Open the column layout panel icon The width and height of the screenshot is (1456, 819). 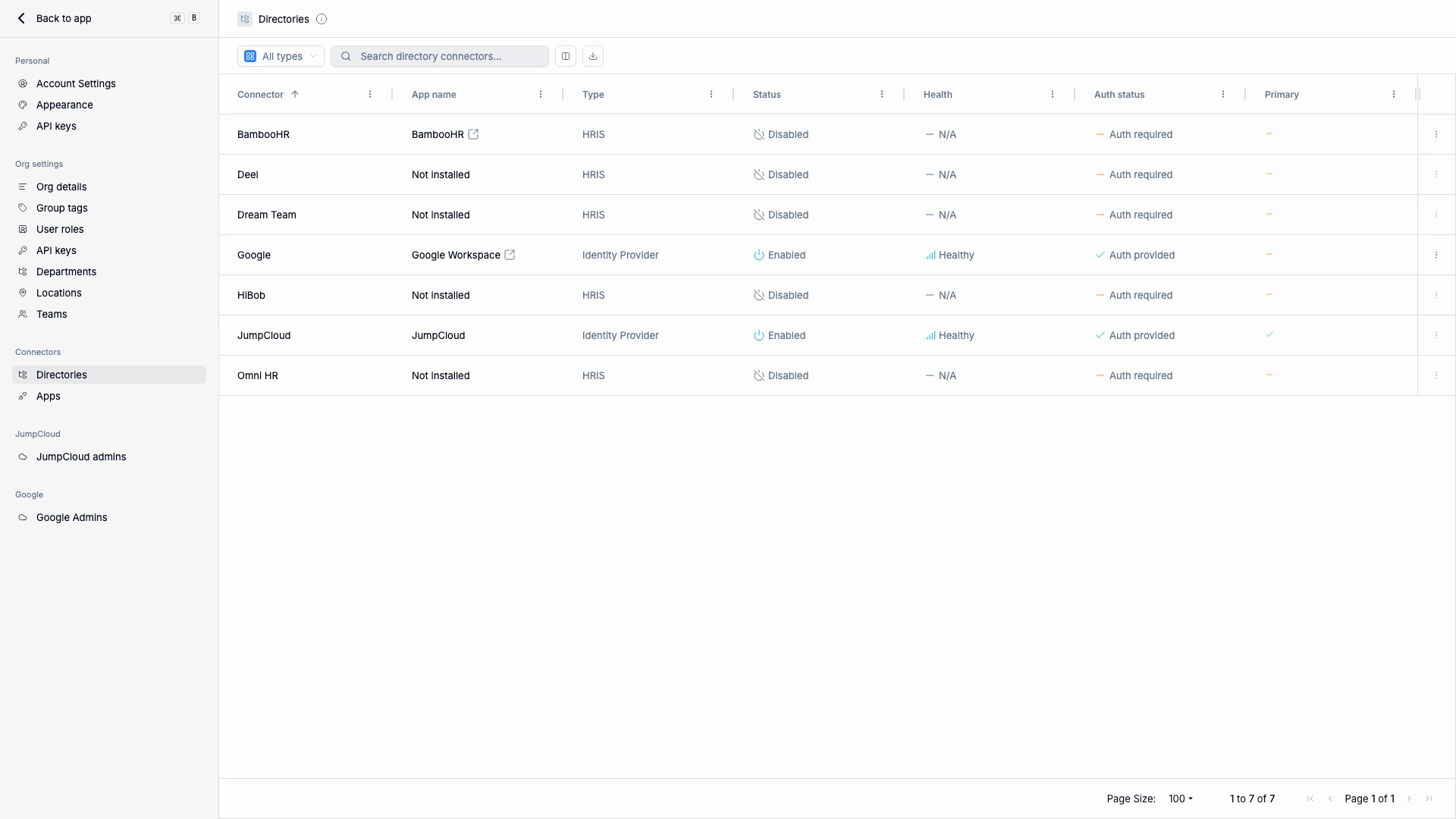[566, 55]
